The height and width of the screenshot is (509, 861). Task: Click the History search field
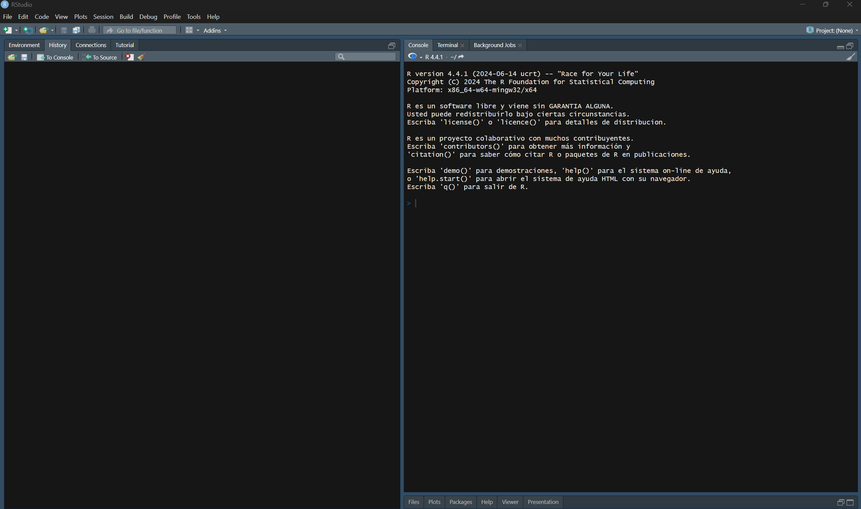click(x=365, y=57)
